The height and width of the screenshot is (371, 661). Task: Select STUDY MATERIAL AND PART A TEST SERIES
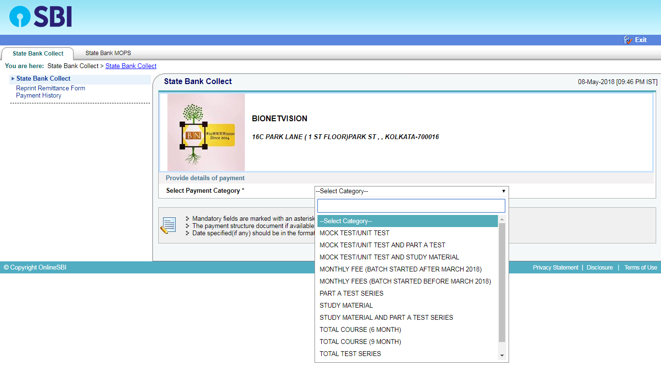pyautogui.click(x=407, y=318)
